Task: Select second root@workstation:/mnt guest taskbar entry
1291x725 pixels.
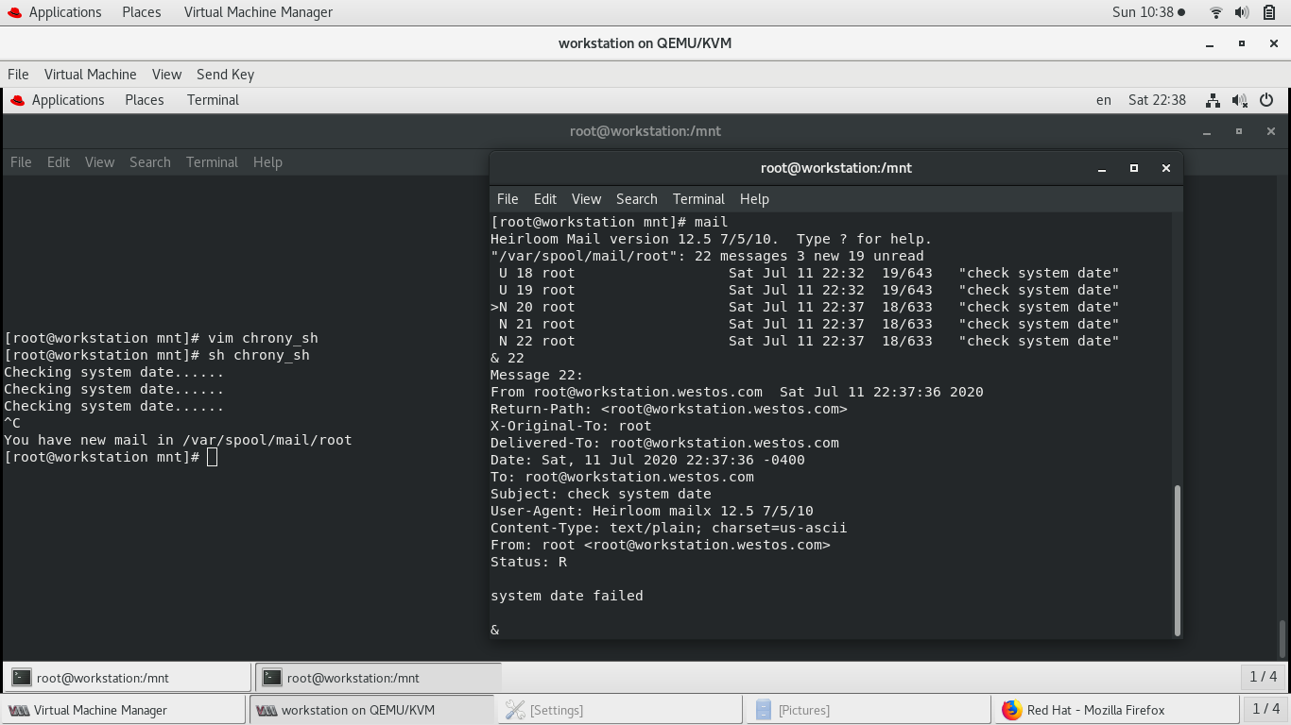Action: pos(378,677)
